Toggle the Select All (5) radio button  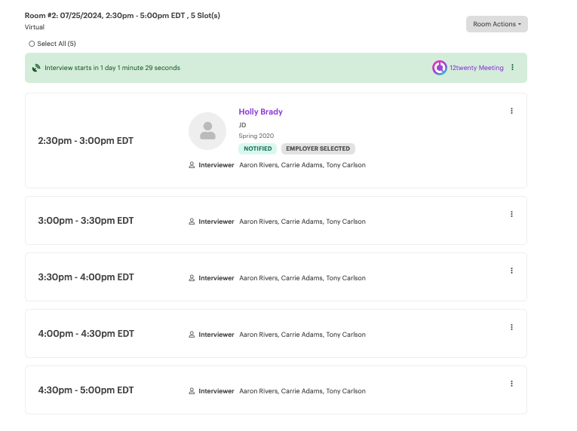click(x=32, y=44)
